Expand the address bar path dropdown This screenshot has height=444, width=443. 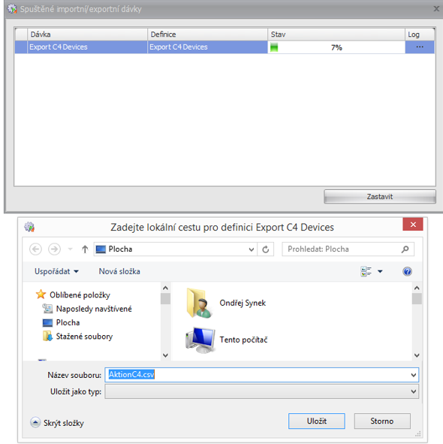tap(251, 249)
